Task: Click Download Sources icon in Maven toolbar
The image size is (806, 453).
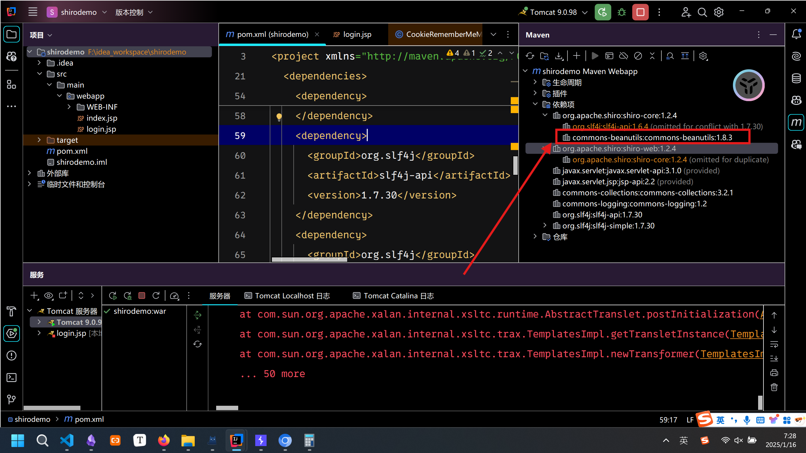Action: (559, 56)
